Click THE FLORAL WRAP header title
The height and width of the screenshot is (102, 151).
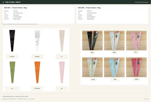(13, 2)
